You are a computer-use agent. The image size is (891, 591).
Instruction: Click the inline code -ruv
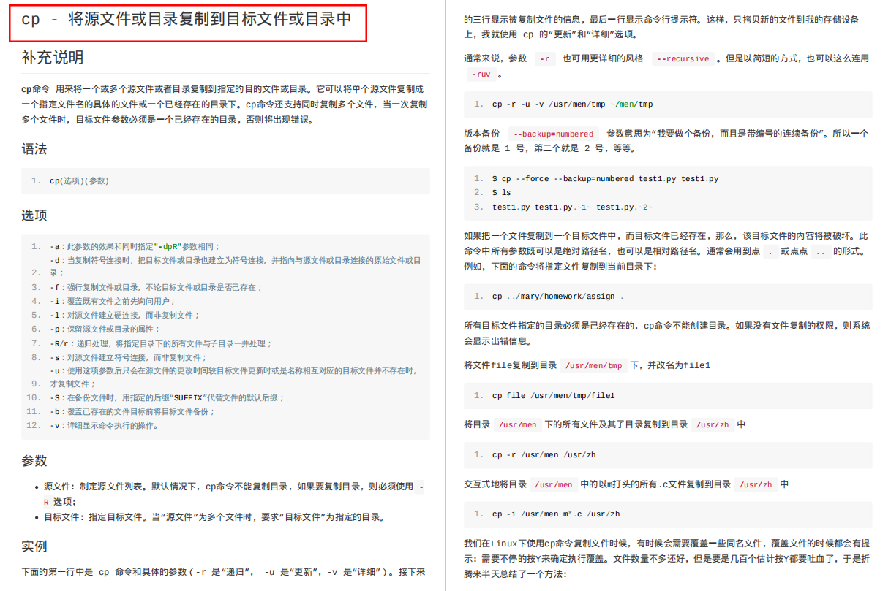pos(480,75)
